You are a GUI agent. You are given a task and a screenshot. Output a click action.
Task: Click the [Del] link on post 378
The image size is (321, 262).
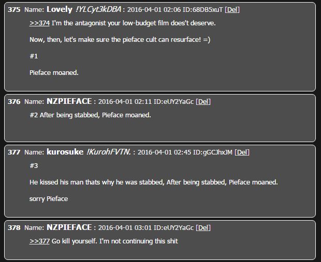click(x=203, y=228)
